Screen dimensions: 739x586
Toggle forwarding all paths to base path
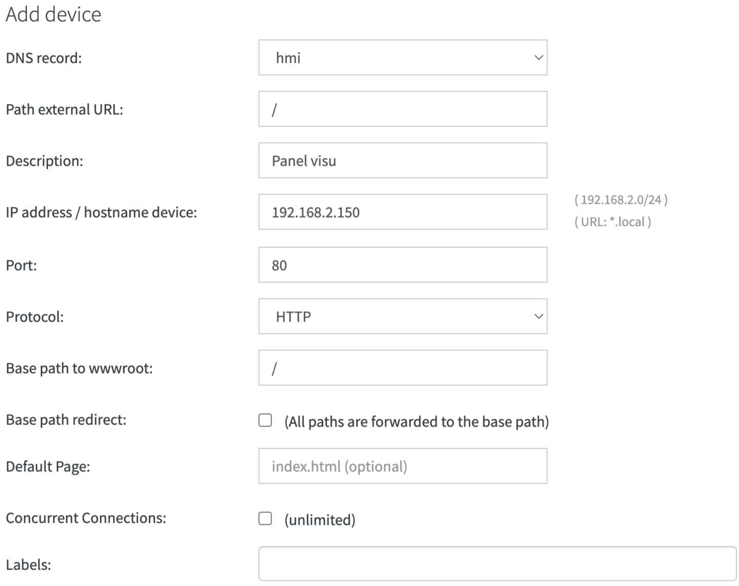[266, 421]
